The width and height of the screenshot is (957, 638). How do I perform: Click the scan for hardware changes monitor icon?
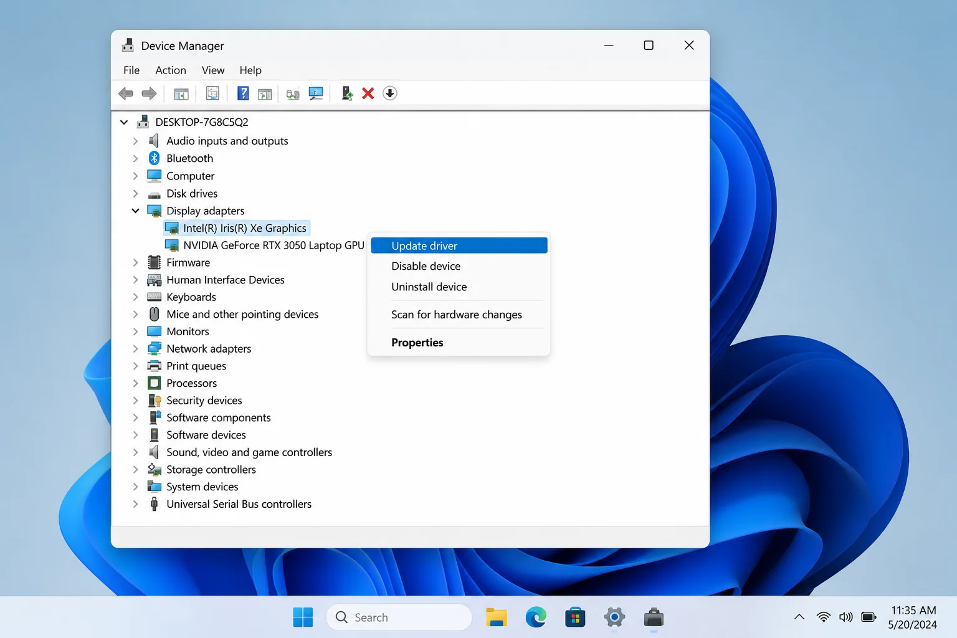click(x=316, y=93)
